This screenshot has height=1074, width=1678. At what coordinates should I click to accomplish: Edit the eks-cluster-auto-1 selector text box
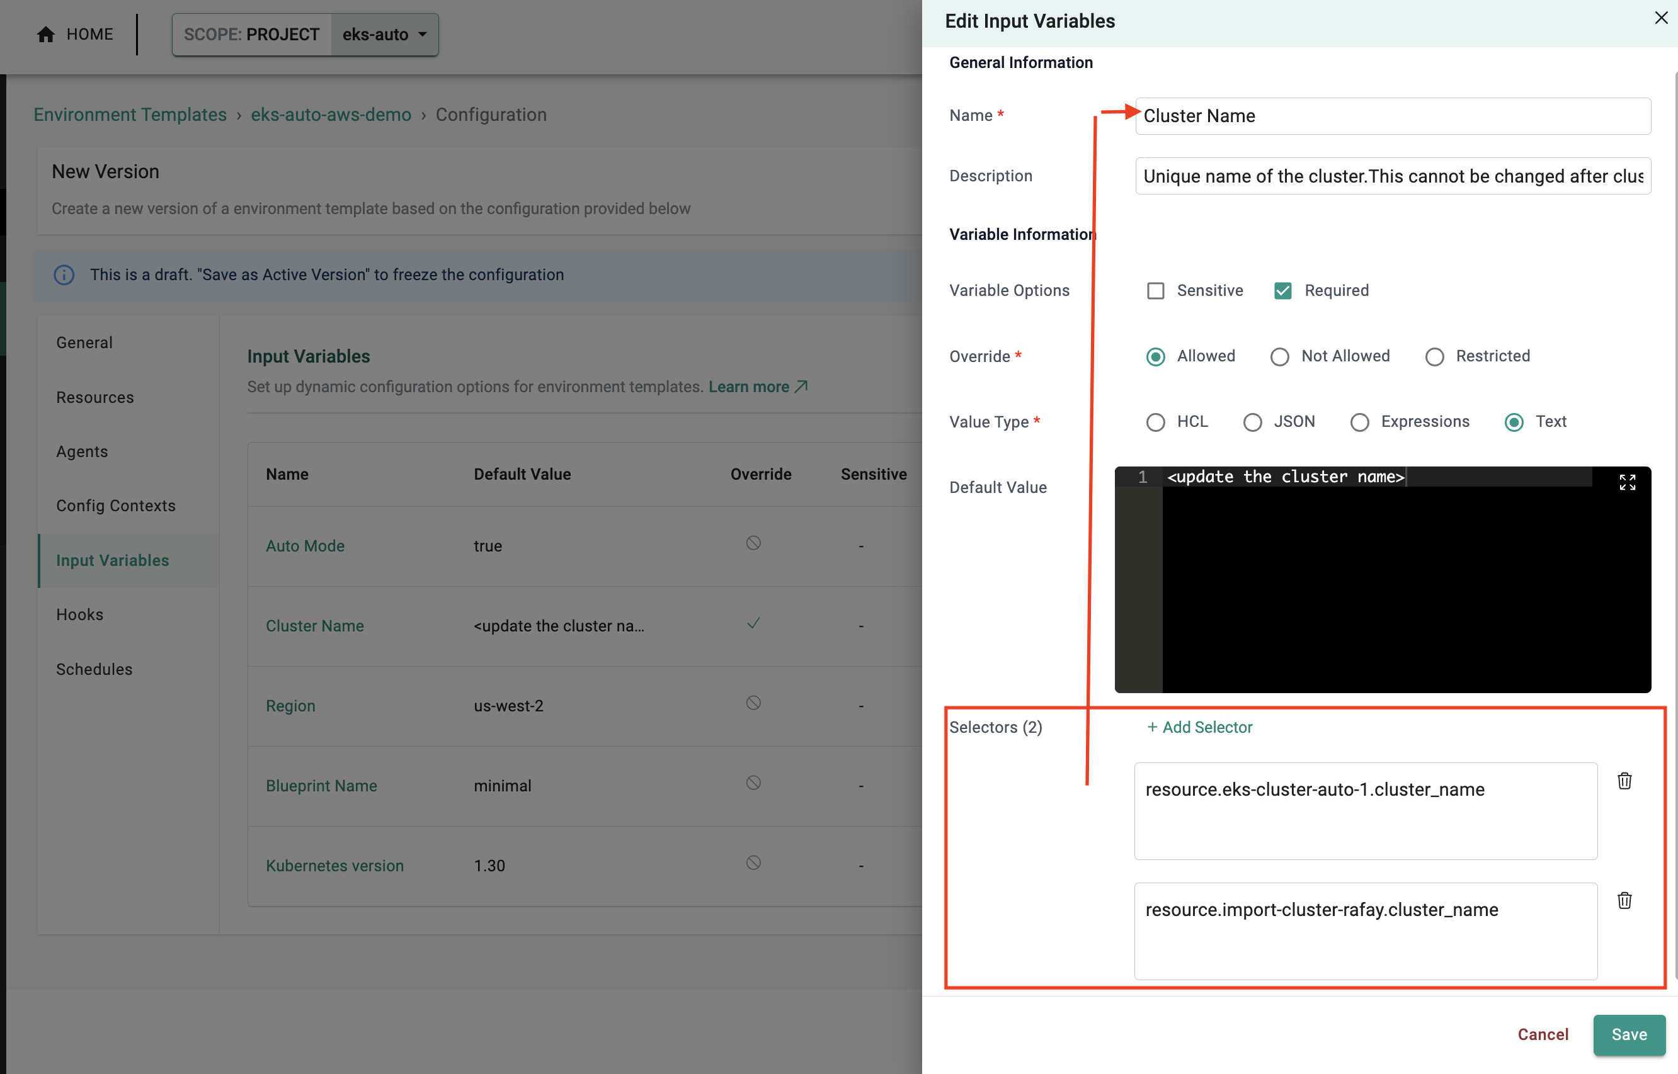(1366, 810)
